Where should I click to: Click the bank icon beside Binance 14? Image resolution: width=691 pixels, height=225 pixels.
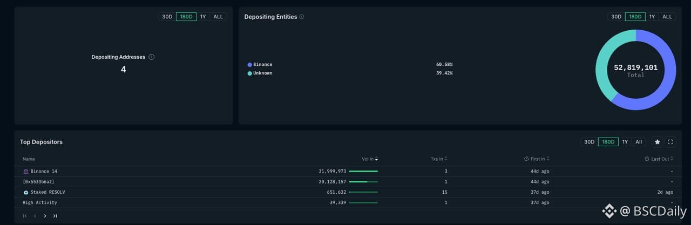pos(26,171)
